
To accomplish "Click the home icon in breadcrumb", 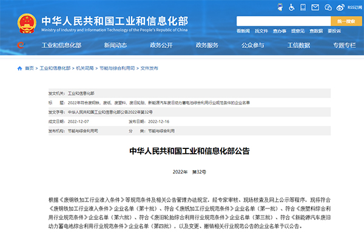I will (20, 68).
